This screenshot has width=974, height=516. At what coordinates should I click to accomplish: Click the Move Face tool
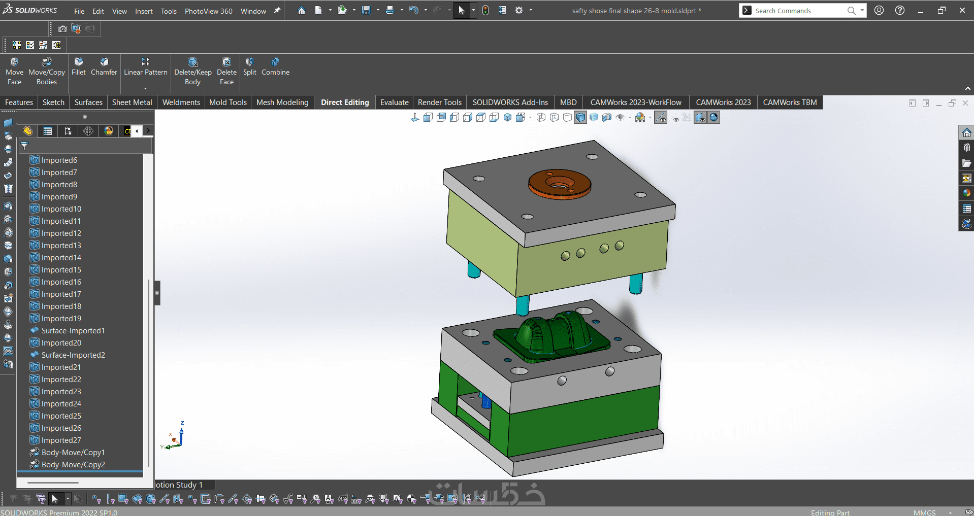pos(14,71)
